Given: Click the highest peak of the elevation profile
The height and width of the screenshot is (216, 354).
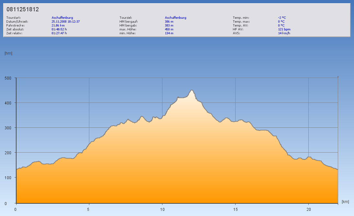Looking at the screenshot, I should 192,90.
